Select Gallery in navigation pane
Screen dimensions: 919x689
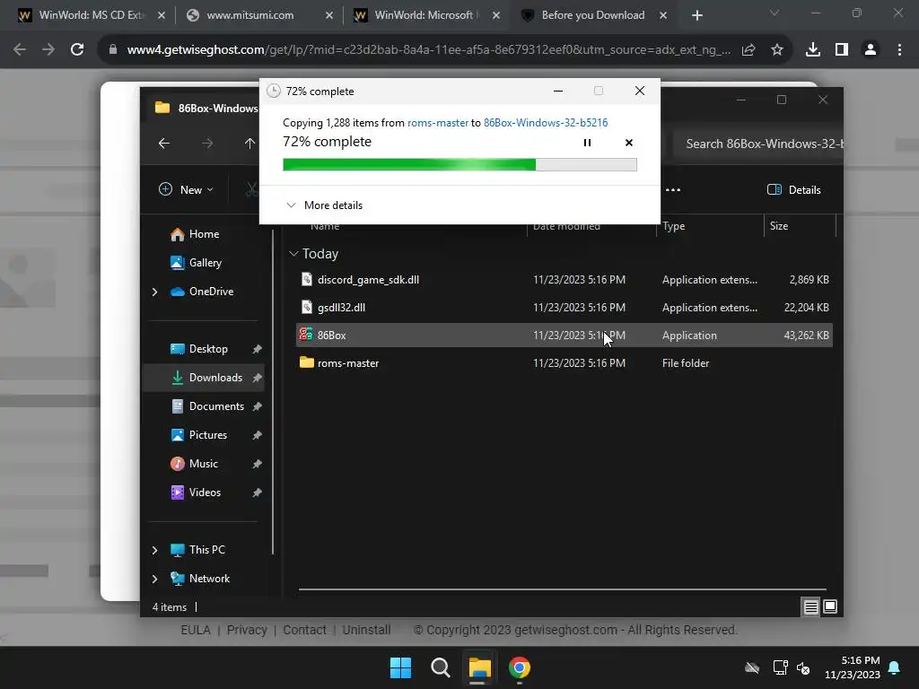pos(205,263)
